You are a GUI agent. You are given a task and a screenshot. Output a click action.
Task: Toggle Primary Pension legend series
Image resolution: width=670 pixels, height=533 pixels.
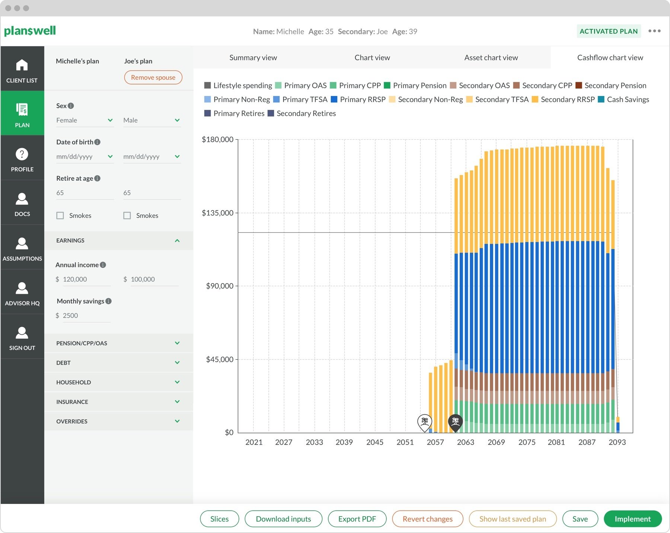(415, 86)
